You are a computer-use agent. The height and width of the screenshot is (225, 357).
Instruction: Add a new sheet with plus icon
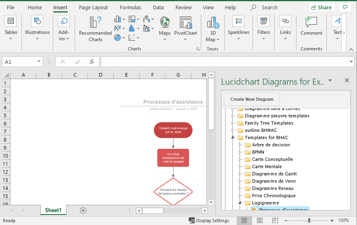tap(83, 210)
